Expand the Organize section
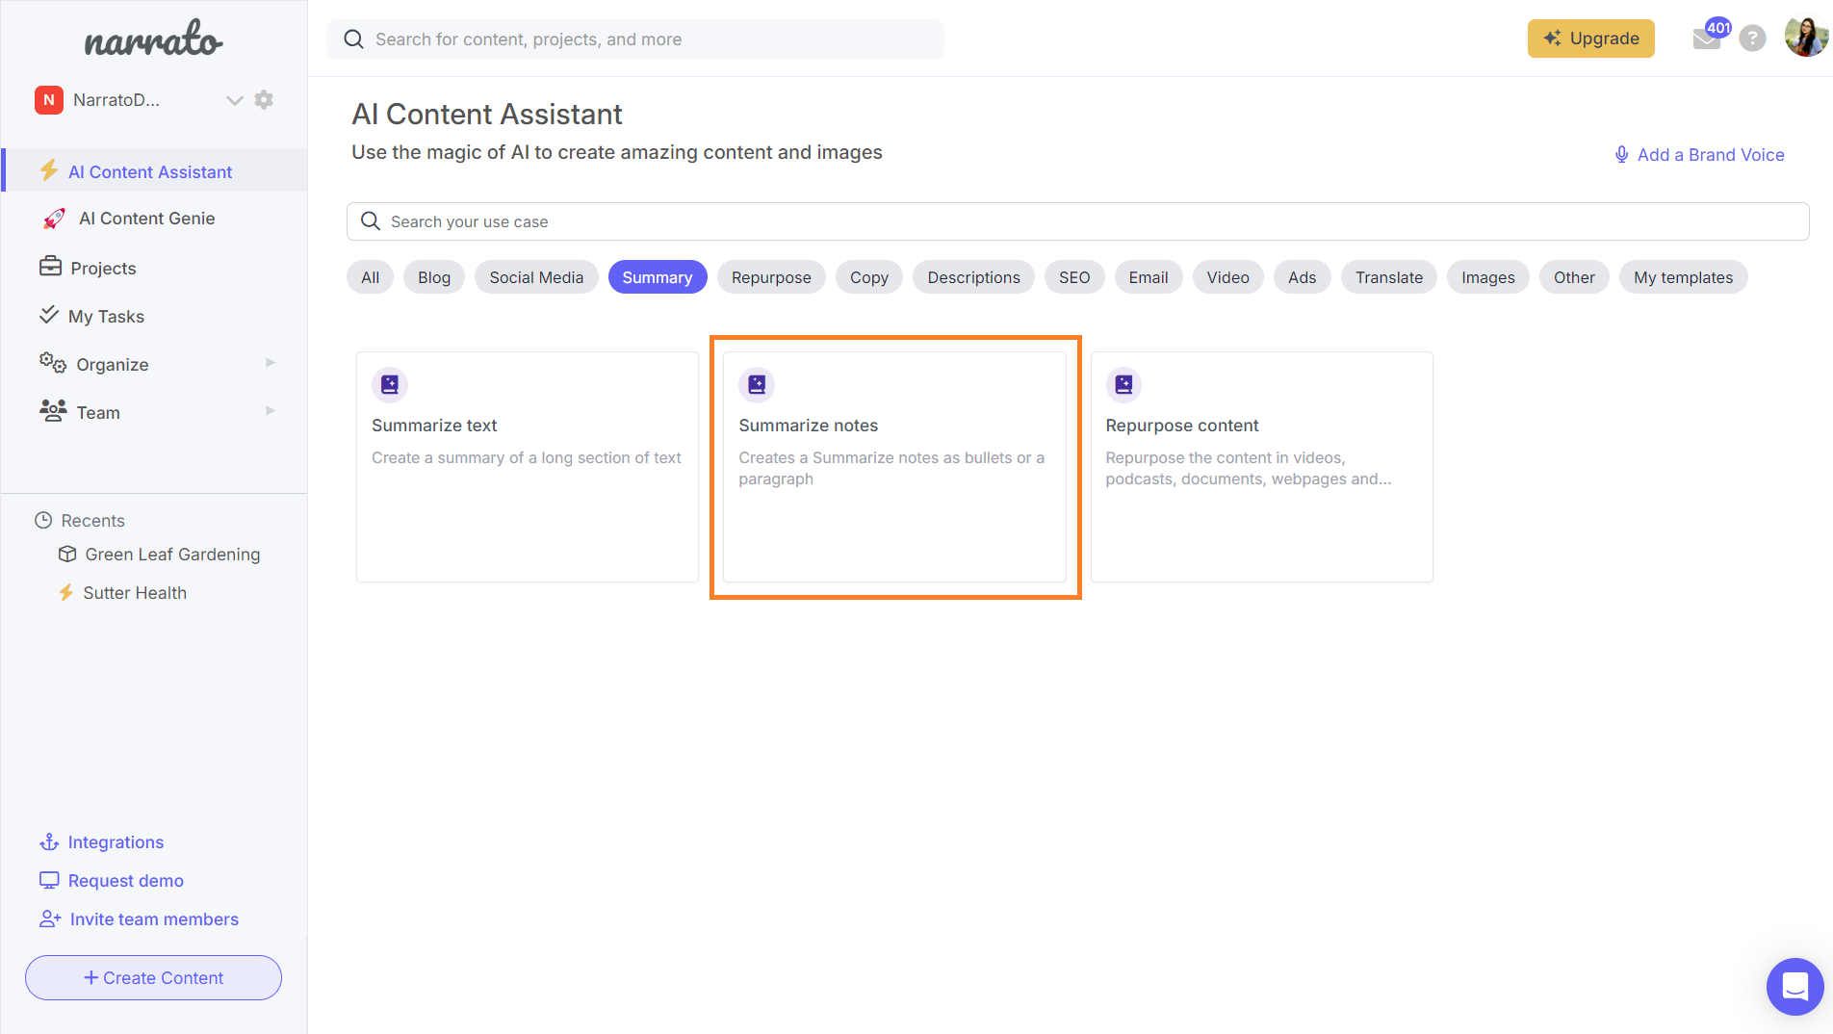Viewport: 1833px width, 1034px height. coord(271,363)
